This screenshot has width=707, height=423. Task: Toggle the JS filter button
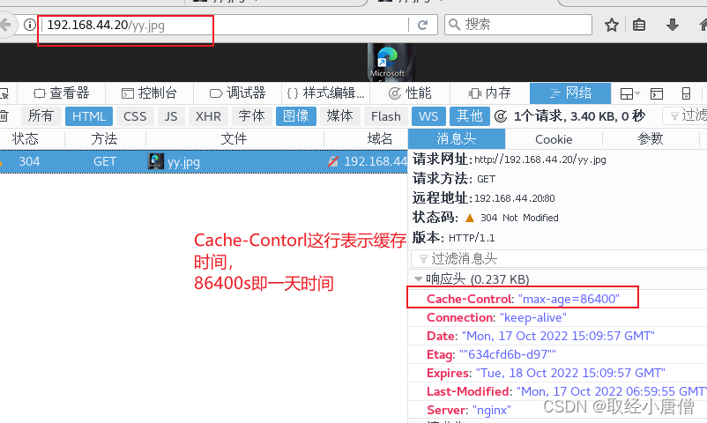pyautogui.click(x=171, y=116)
